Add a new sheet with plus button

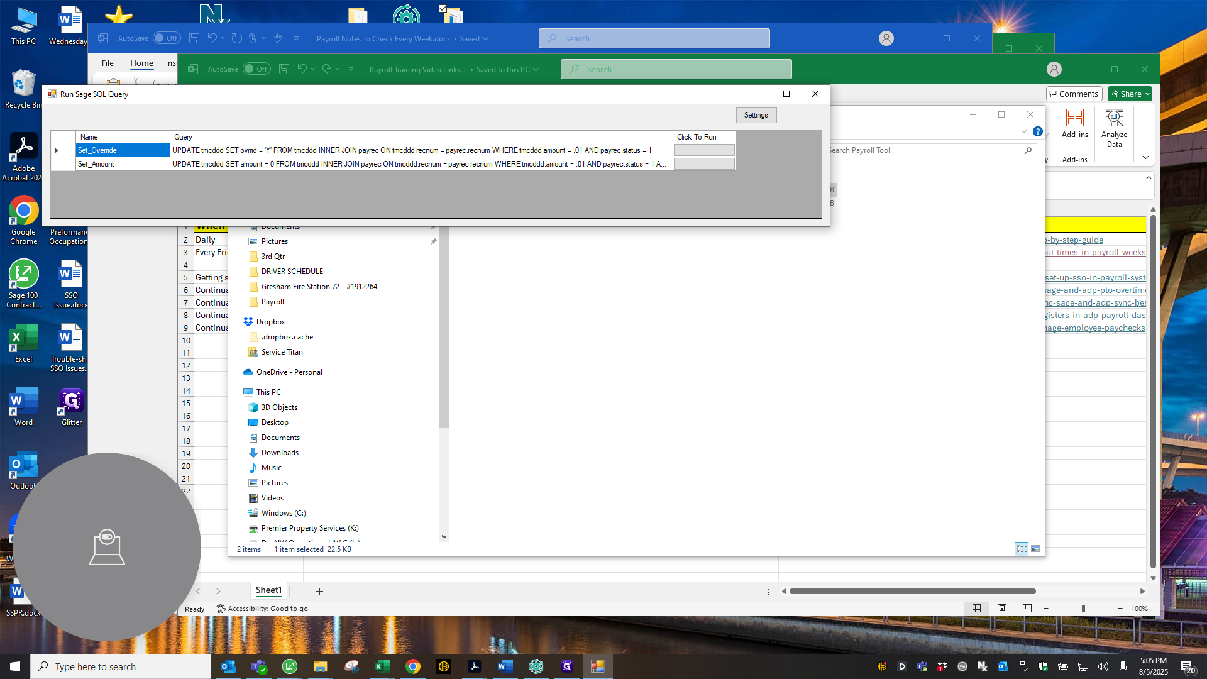pos(319,591)
